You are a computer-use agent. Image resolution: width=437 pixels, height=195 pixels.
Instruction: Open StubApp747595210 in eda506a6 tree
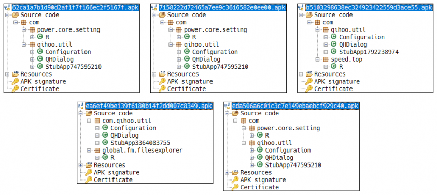pyautogui.click(x=293, y=165)
